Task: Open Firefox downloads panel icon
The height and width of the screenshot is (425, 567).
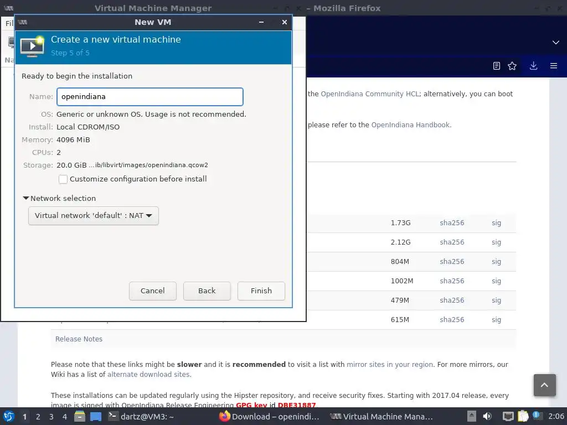Action: click(533, 66)
